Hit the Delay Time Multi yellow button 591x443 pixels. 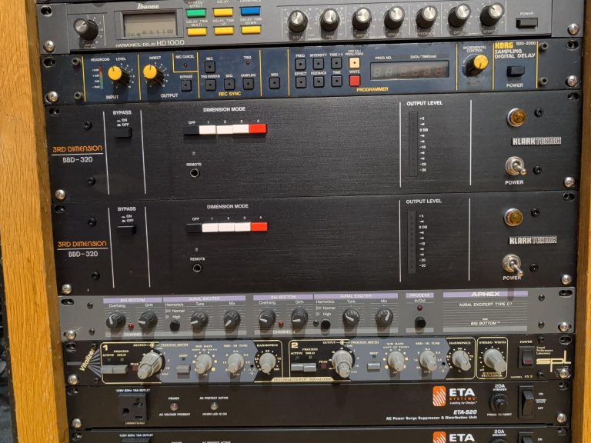coord(197,32)
